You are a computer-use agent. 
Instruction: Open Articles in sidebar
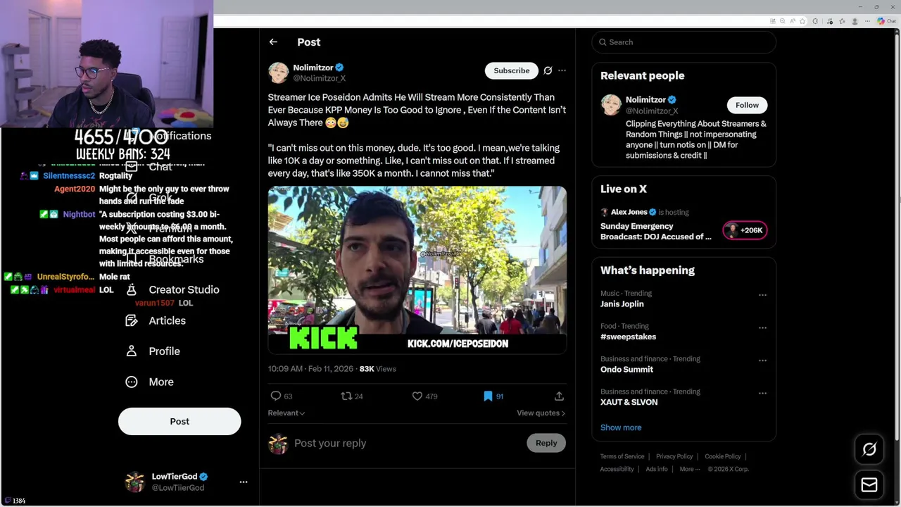point(156,320)
